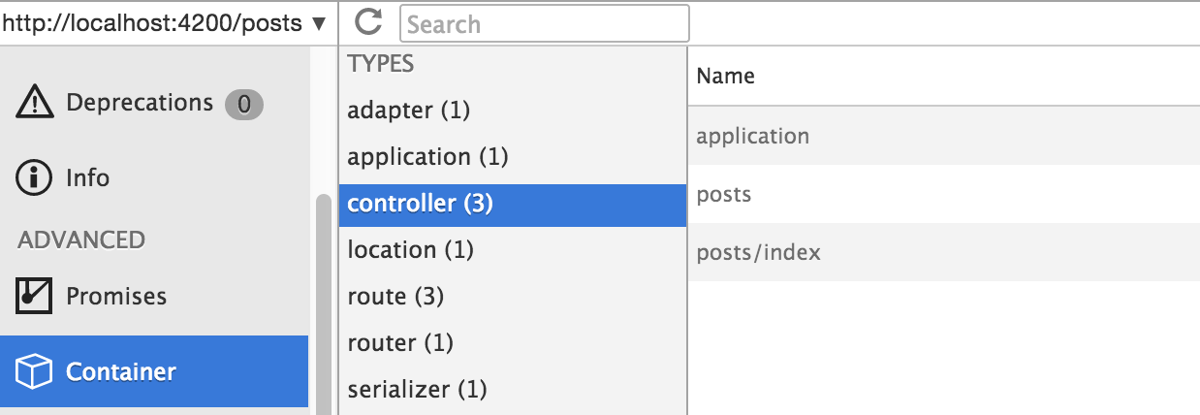Viewport: 1200px width, 415px height.
Task: Select the router (1) type
Action: click(400, 343)
